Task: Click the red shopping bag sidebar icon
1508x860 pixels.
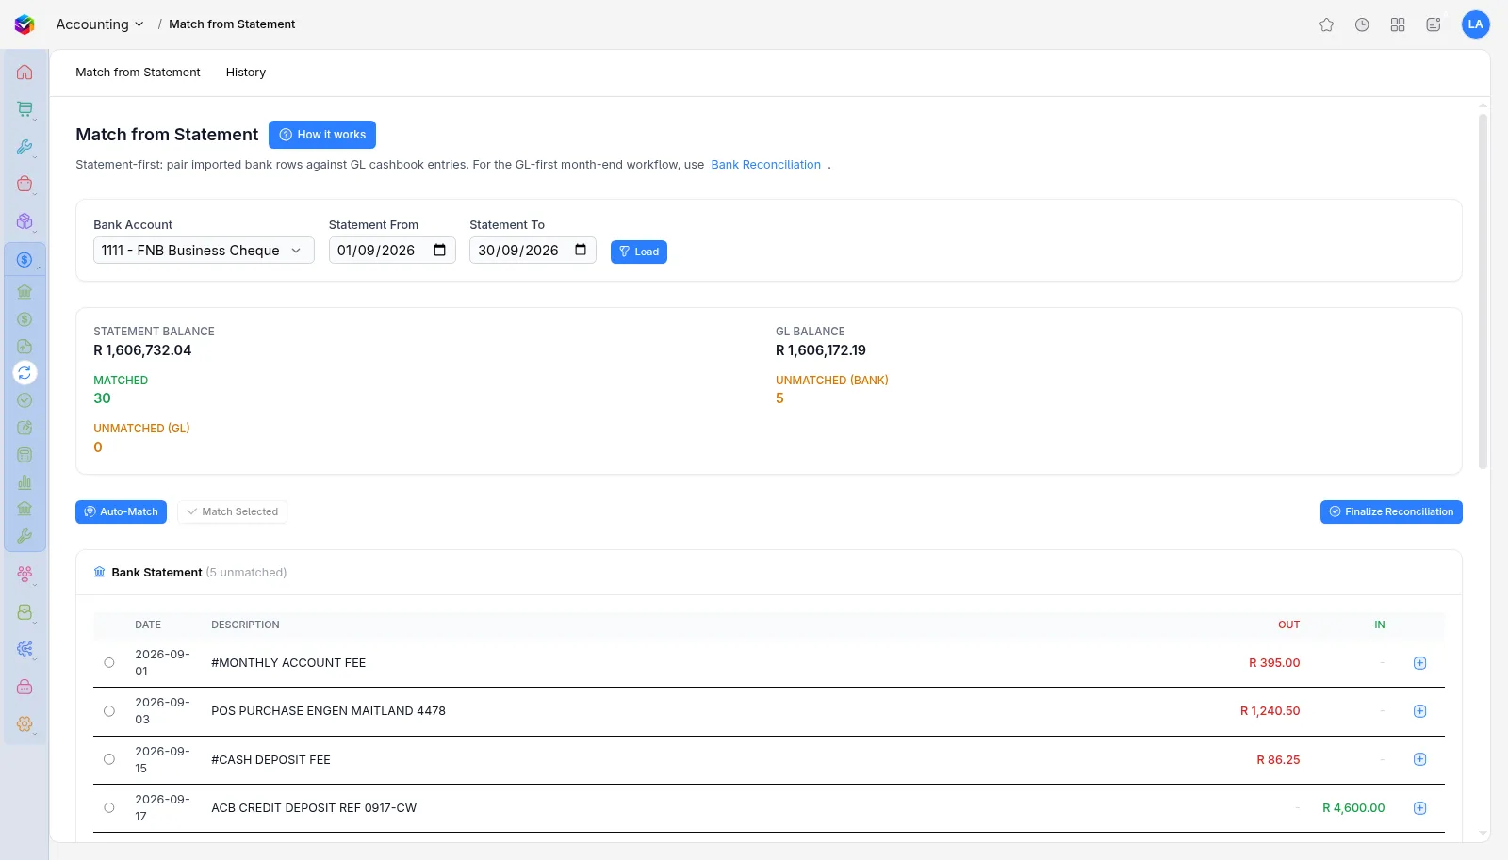Action: (25, 184)
